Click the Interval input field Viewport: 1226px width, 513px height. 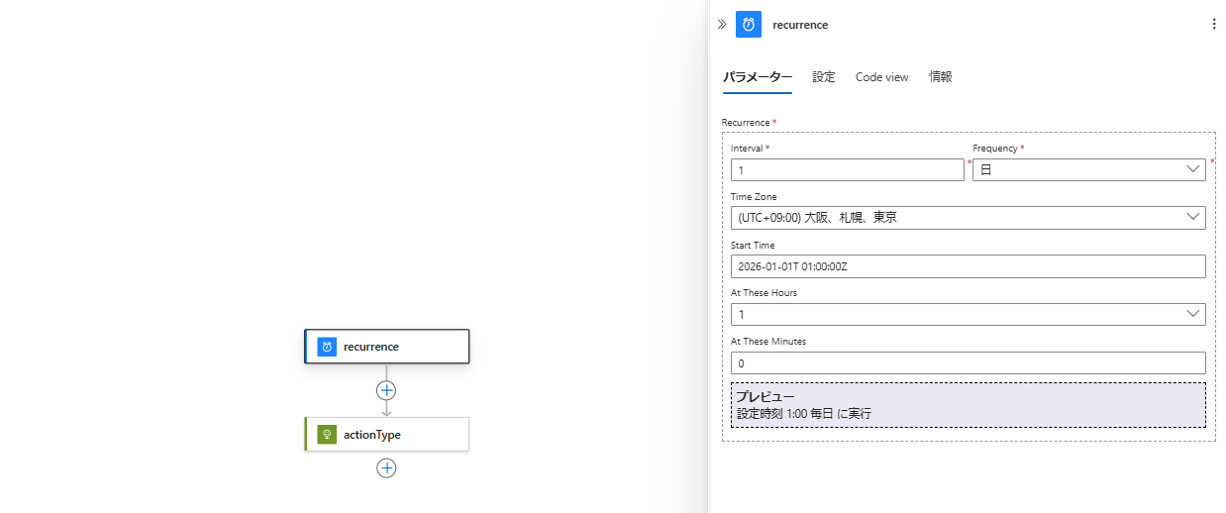tap(848, 170)
